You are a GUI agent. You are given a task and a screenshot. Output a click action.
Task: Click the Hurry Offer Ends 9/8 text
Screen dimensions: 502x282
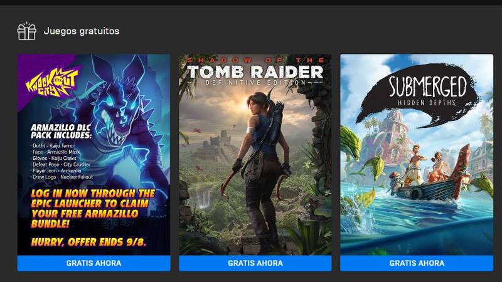coord(88,242)
